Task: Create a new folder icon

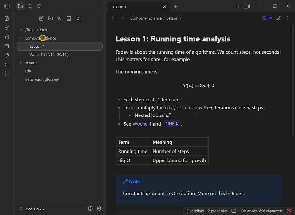Action: click(50, 18)
